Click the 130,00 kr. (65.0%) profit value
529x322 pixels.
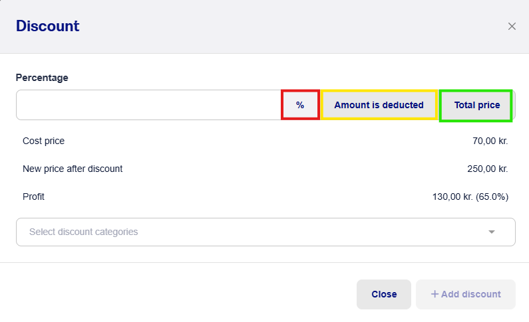coord(470,197)
